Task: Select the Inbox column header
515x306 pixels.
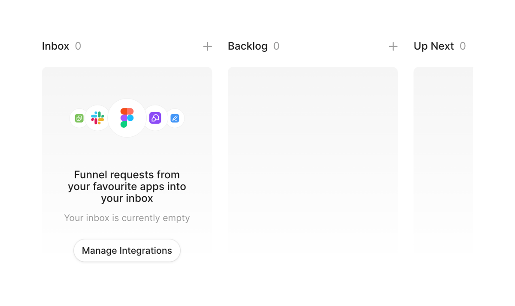Action: click(x=55, y=46)
